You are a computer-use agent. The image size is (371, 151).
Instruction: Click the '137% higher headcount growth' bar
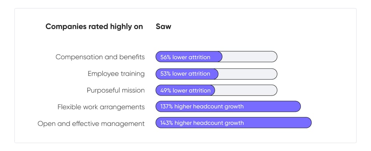228,106
